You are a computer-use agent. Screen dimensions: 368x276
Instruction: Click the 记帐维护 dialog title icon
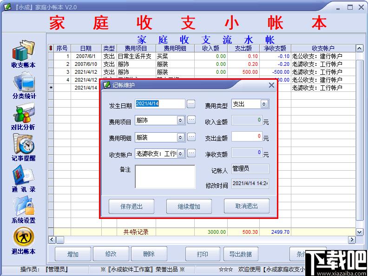click(x=107, y=85)
